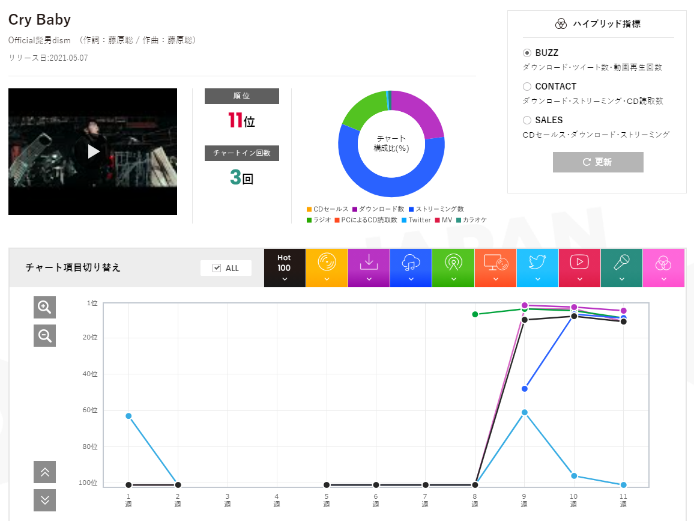The height and width of the screenshot is (521, 694).
Task: Click the MV legend entry
Action: click(444, 220)
